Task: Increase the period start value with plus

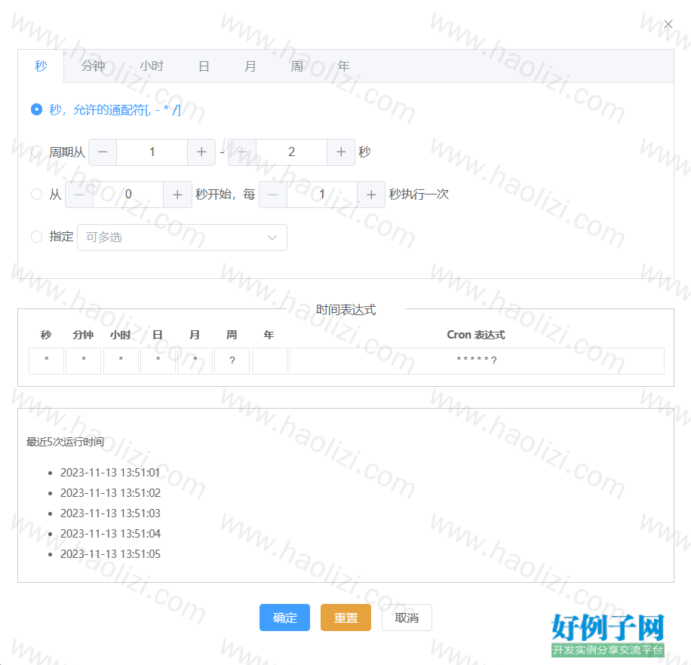Action: (201, 152)
